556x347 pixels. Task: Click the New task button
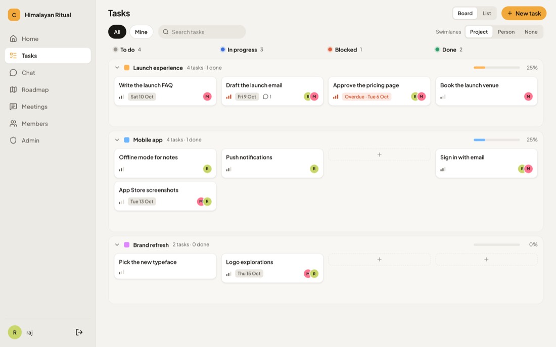coord(524,14)
